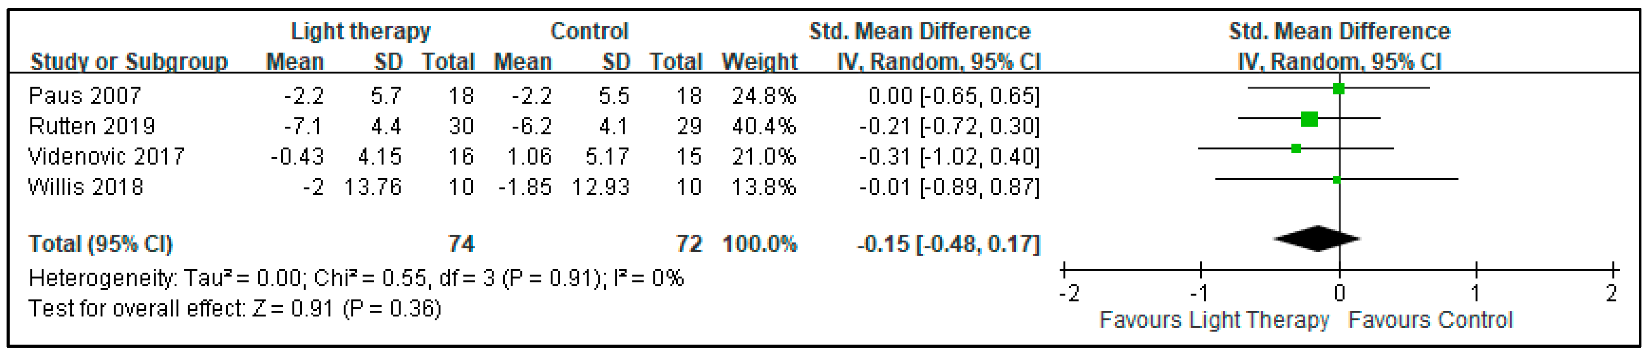Click the 0 tick label on axis
This screenshot has width=1648, height=355.
1340,294
